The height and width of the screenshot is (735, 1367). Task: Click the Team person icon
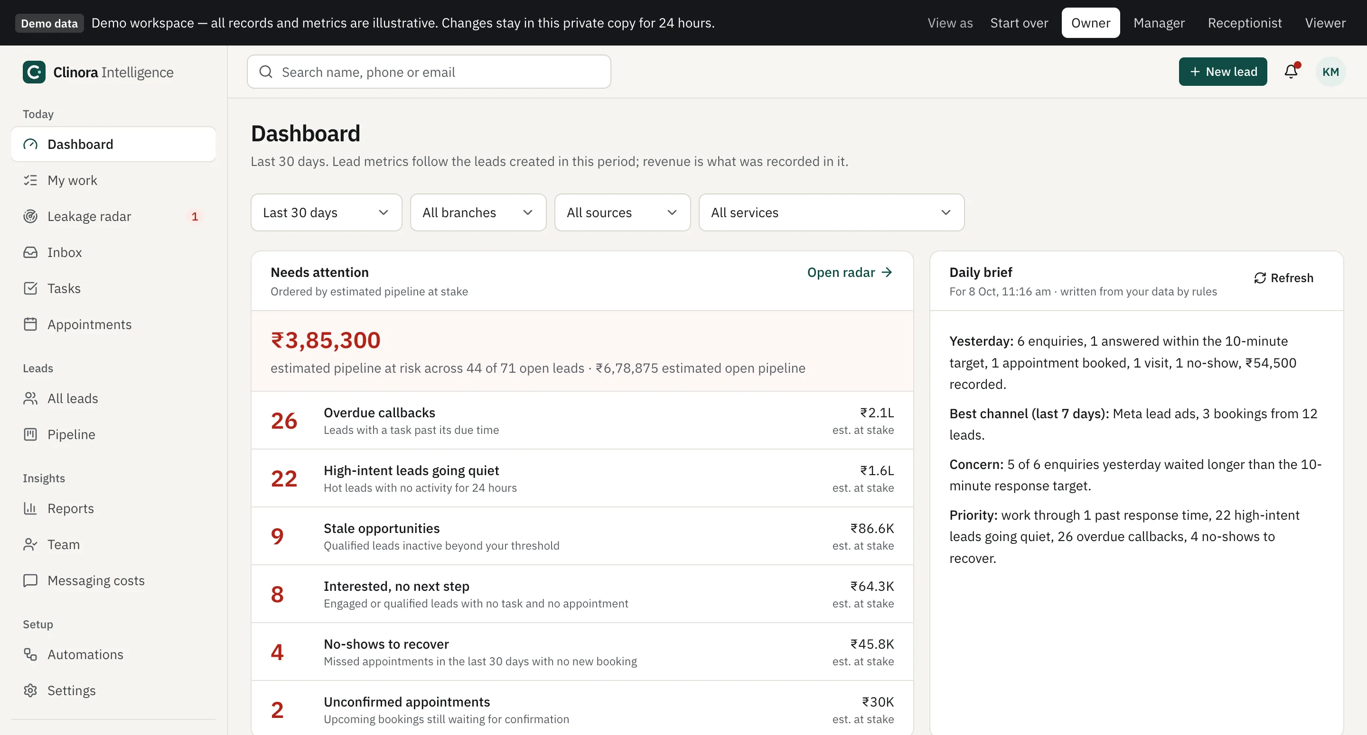[x=30, y=545]
